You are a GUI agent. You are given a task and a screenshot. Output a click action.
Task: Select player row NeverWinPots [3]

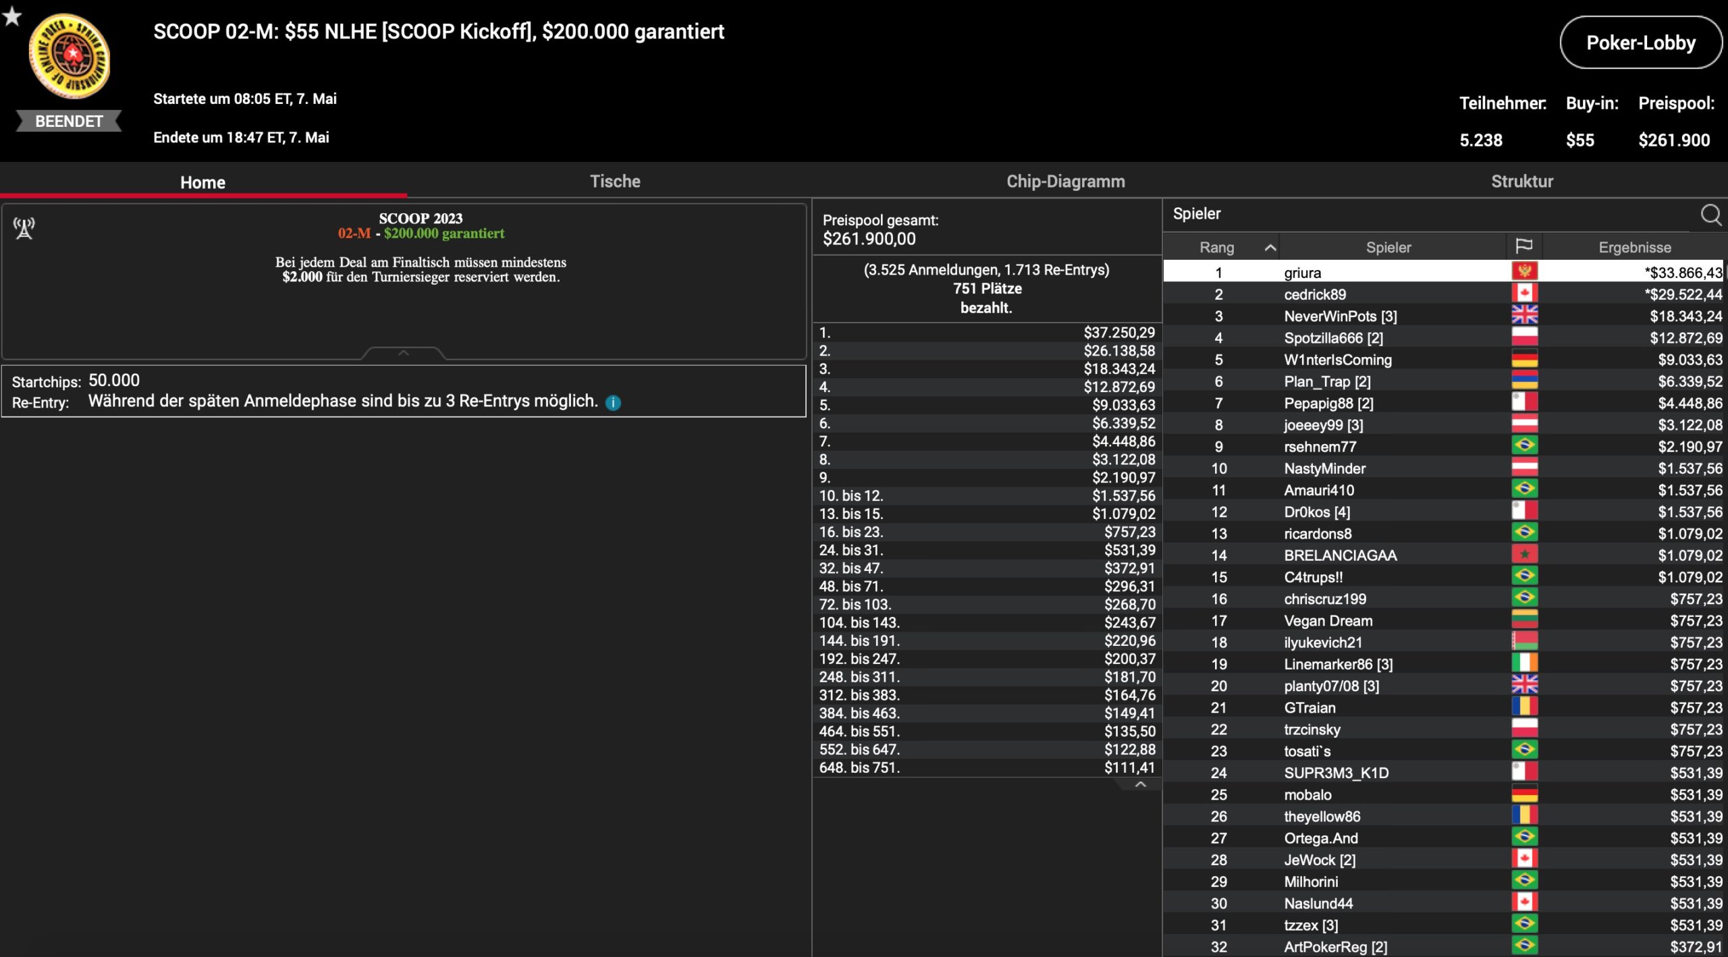(x=1443, y=315)
